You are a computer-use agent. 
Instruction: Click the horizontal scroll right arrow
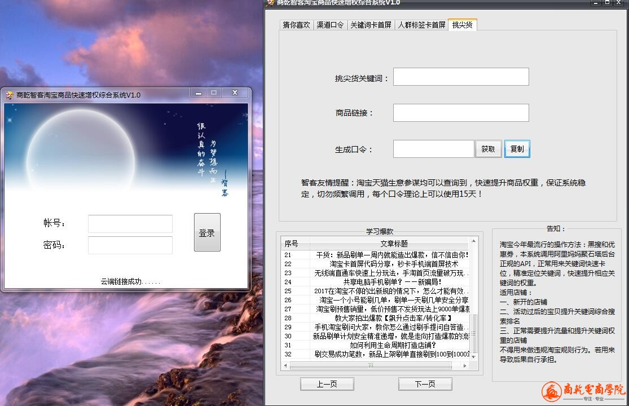pos(465,365)
